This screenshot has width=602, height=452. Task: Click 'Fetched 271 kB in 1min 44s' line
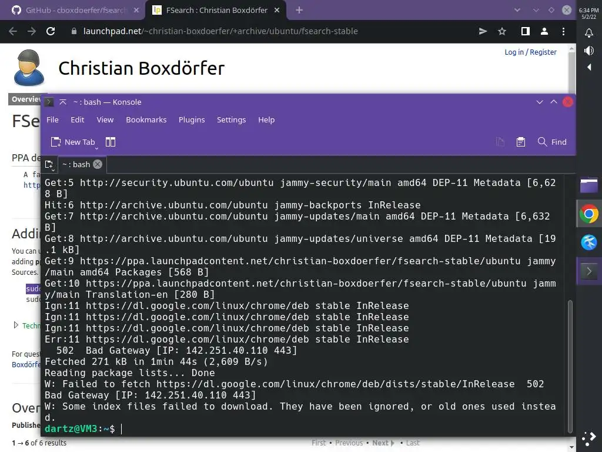tap(156, 362)
